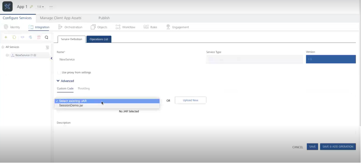Search services with magnifier icon
This screenshot has width=362, height=164.
[x=47, y=37]
